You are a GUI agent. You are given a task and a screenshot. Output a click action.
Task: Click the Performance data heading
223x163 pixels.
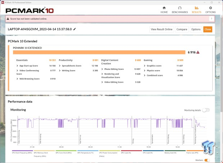coord(20,101)
